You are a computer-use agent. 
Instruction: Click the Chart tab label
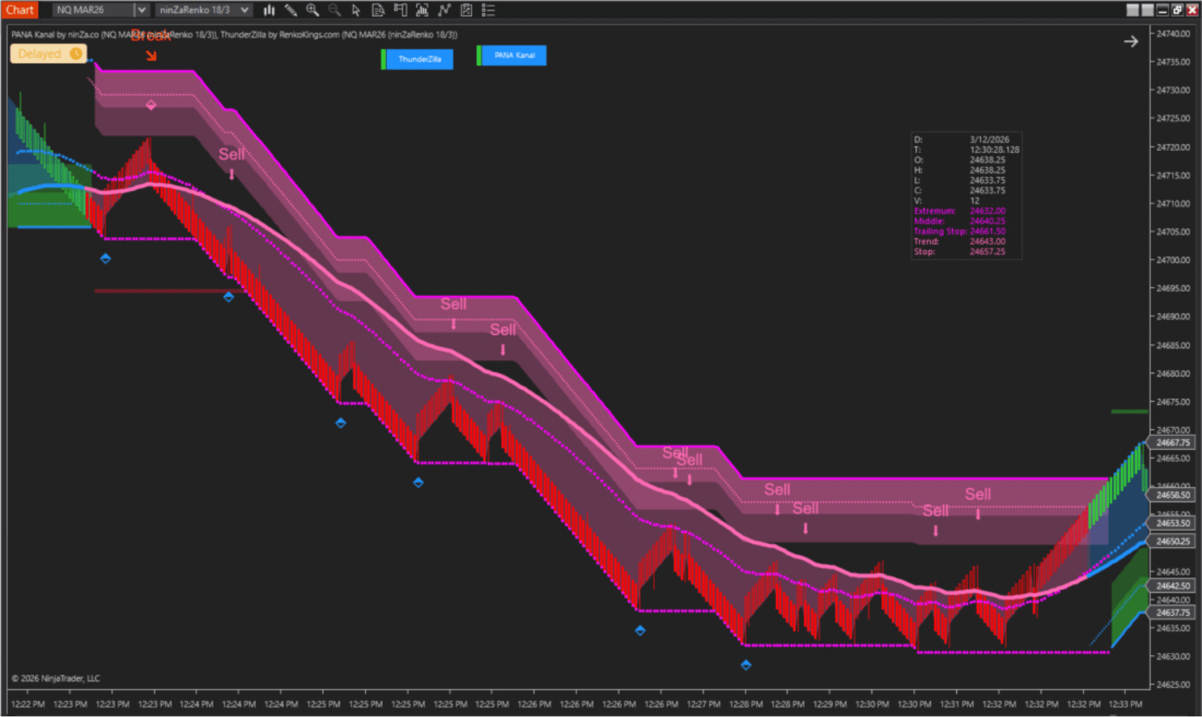[20, 10]
